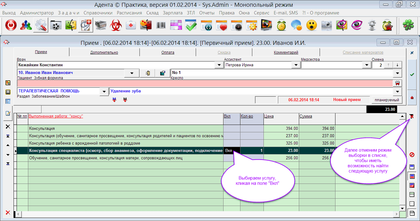Toggle the "Вкл" cell of selected service
Screen dimensions: 420x221
tap(232, 151)
